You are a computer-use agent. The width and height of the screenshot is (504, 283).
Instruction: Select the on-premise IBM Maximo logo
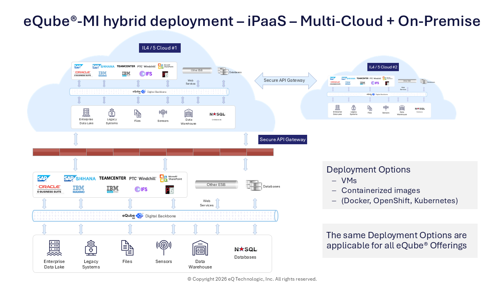point(79,189)
